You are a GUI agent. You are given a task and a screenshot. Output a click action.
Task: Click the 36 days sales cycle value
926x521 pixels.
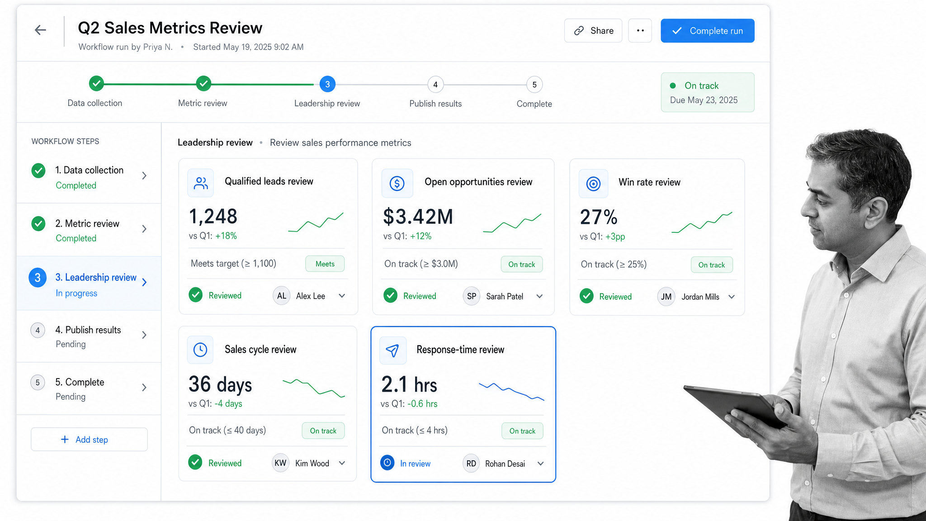220,384
